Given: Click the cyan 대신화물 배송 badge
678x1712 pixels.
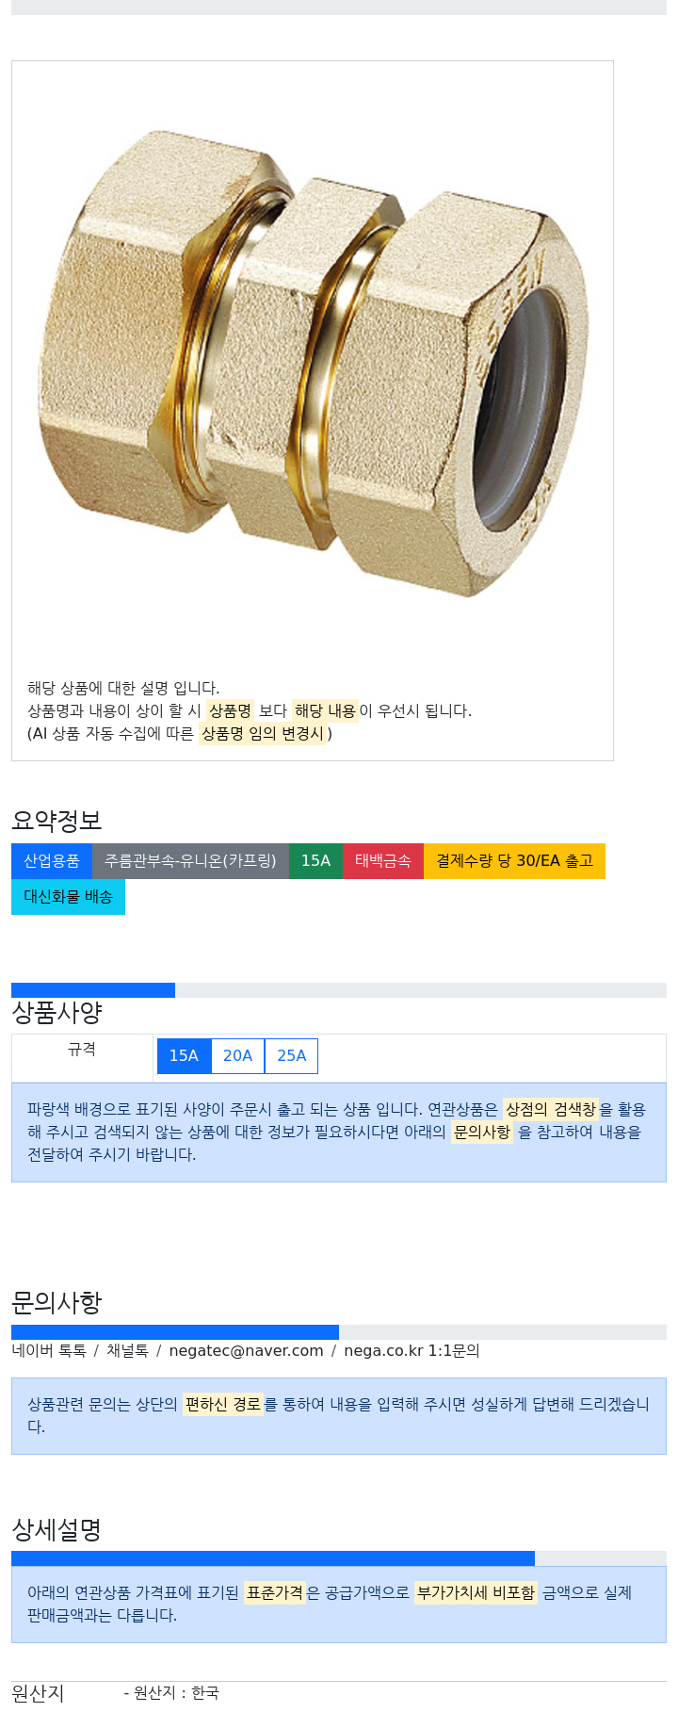Looking at the screenshot, I should click(x=68, y=896).
